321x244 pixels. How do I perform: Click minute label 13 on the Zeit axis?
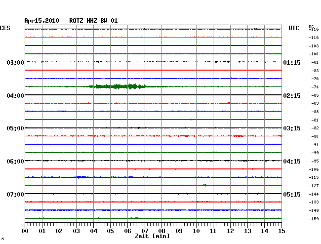coord(247,231)
